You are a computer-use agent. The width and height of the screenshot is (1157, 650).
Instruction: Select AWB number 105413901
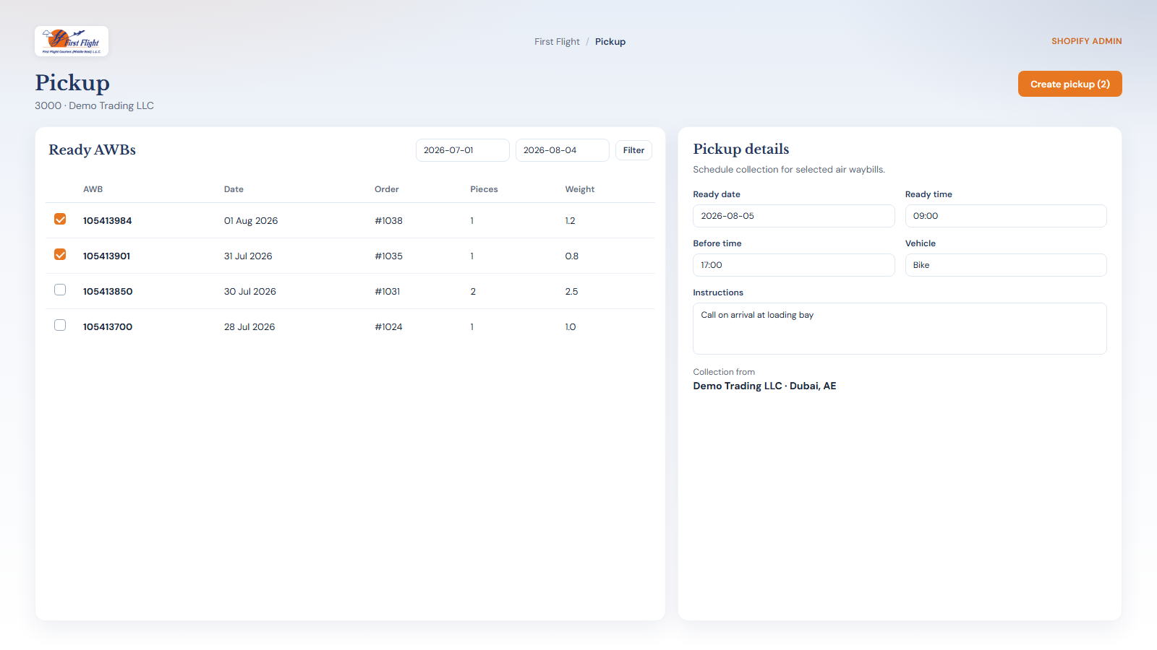coord(106,256)
